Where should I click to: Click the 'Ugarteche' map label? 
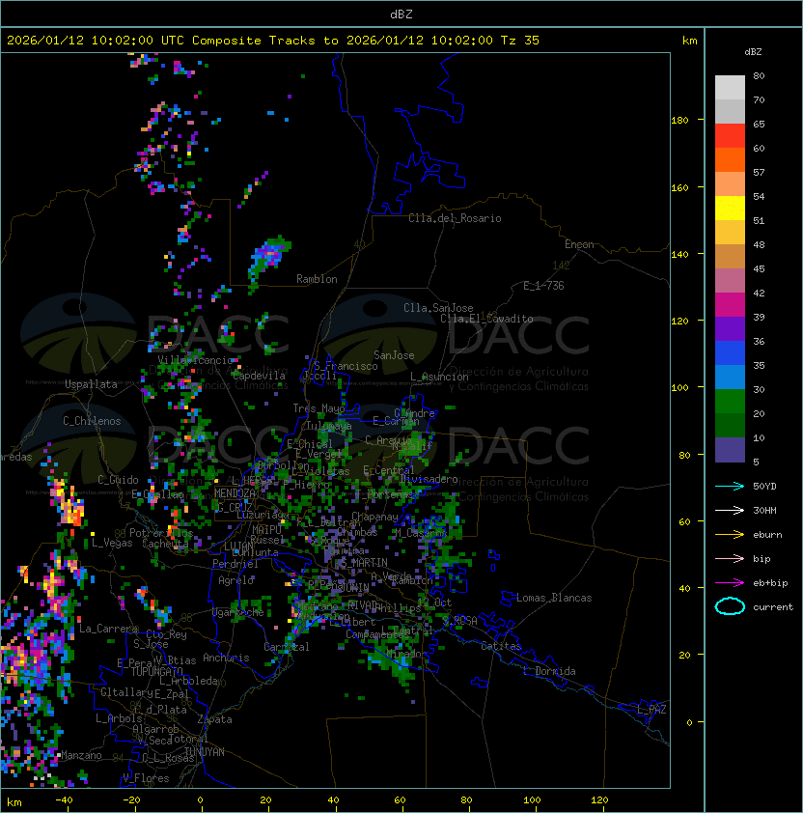click(238, 612)
